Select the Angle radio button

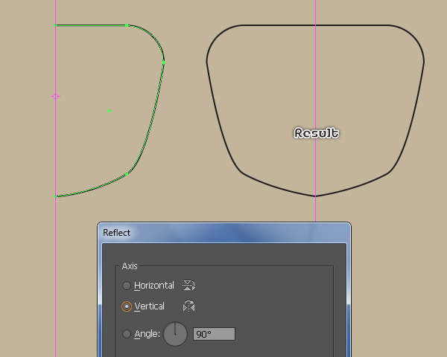coord(127,334)
